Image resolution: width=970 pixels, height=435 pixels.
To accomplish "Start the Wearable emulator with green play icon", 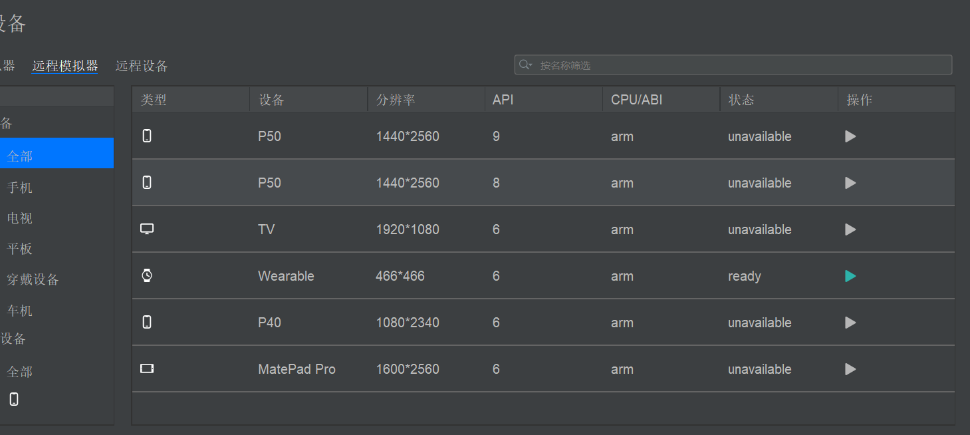I will (850, 276).
